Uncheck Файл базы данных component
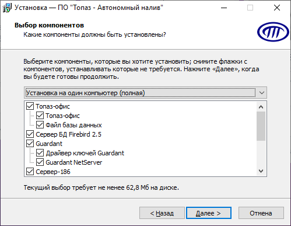Image resolution: width=291 pixels, height=226 pixels. (40, 125)
